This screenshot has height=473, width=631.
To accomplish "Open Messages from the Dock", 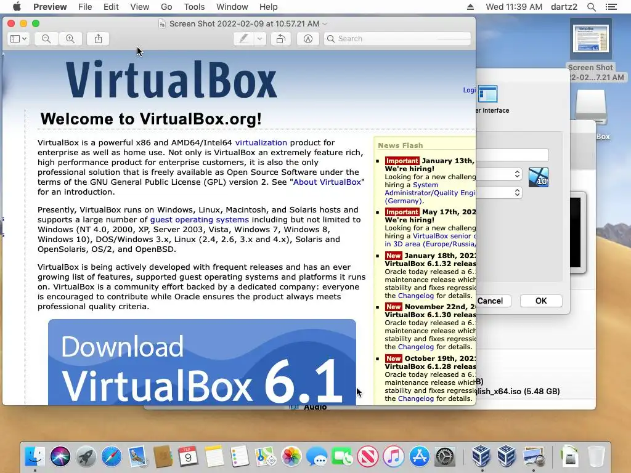I will point(317,456).
